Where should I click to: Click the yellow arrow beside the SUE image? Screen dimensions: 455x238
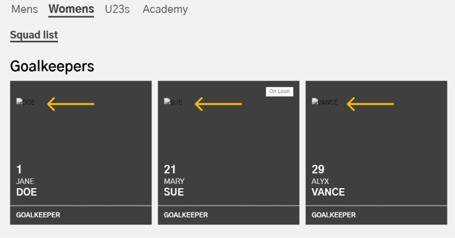218,104
